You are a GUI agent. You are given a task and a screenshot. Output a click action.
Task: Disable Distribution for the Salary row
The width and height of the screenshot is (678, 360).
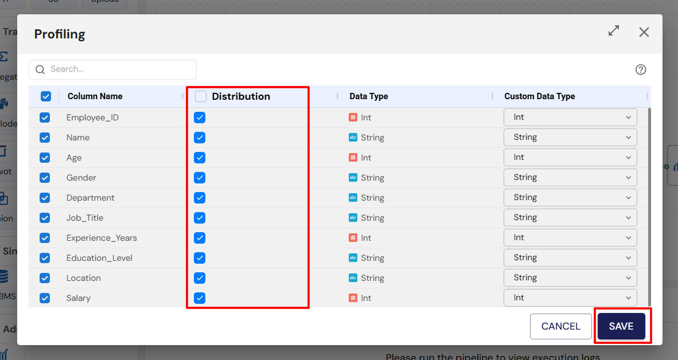(x=200, y=298)
